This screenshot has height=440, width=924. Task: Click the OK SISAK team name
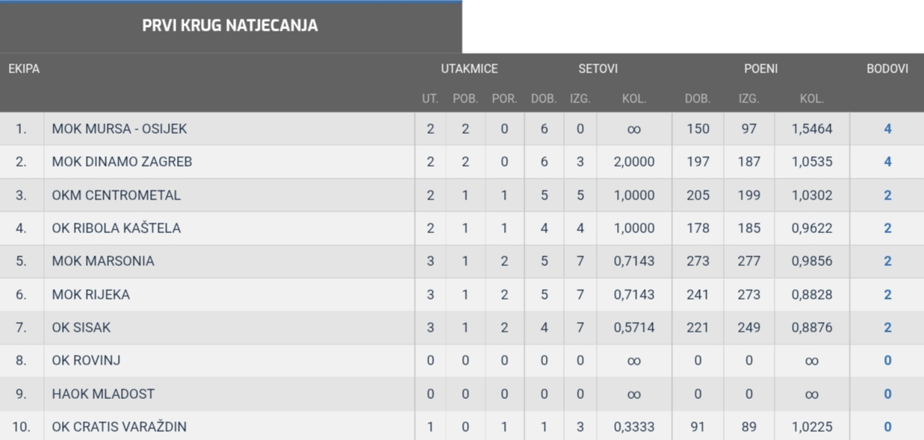coord(81,327)
